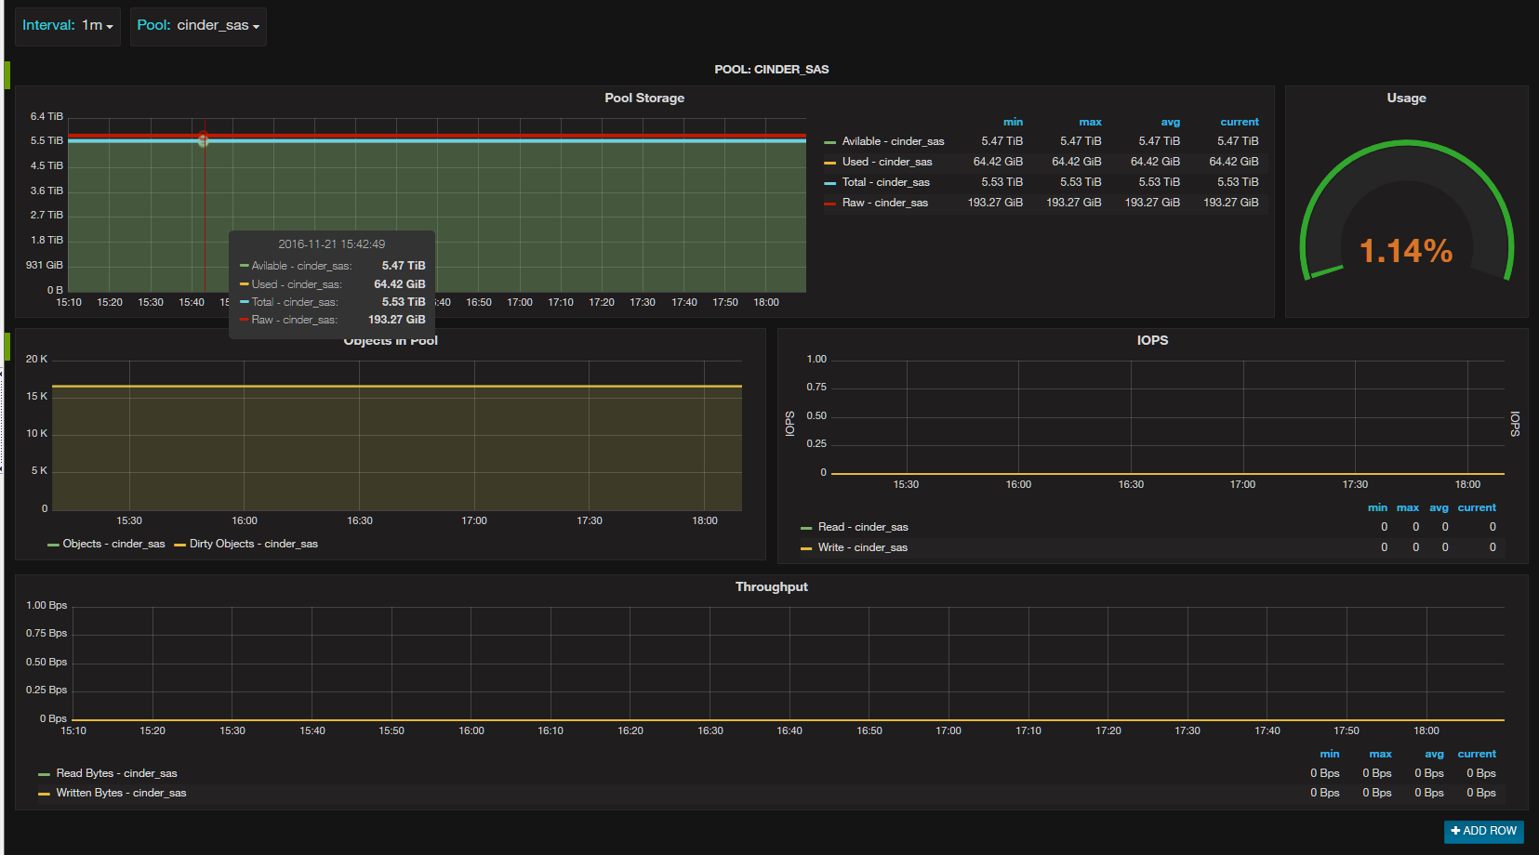Open the Throughput panel title menu
This screenshot has width=1539, height=855.
(771, 587)
